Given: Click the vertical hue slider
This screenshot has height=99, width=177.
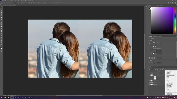Looking at the screenshot, I should (175, 20).
